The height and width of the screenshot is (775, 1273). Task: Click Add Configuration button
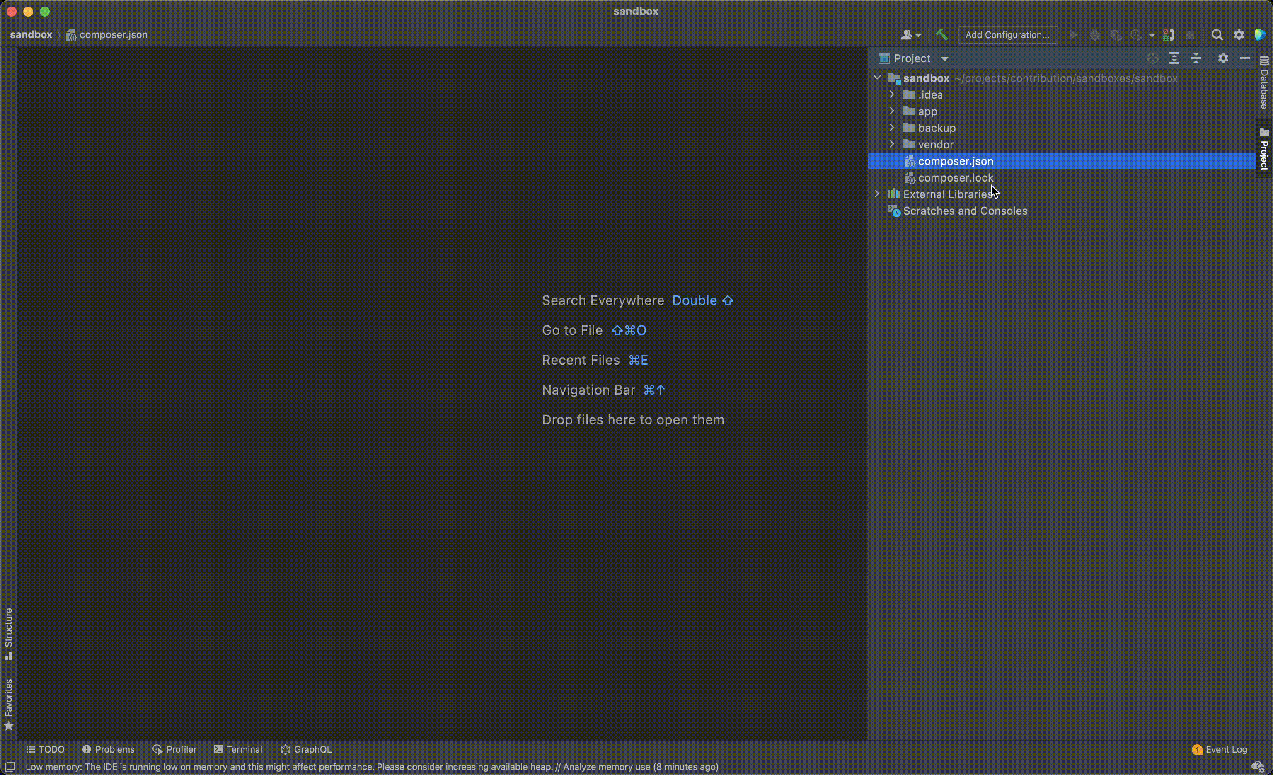click(x=1007, y=35)
